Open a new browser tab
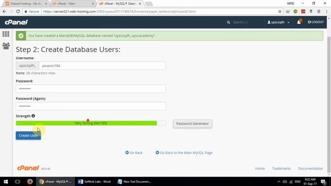 click(x=149, y=4)
